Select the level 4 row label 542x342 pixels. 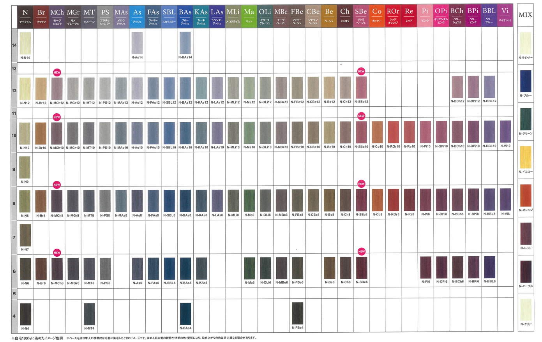(14, 316)
